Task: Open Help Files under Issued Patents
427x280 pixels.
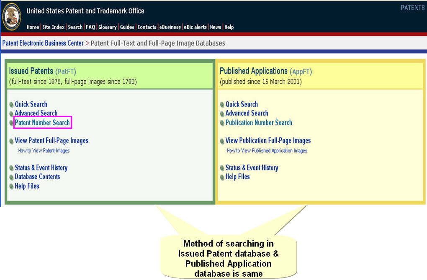Action: point(27,186)
